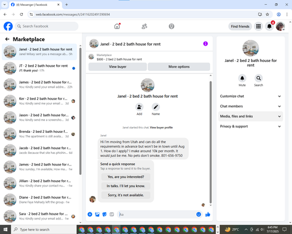The width and height of the screenshot is (292, 234).
Task: Open the tab search dropdown arrow
Action: (5, 5)
